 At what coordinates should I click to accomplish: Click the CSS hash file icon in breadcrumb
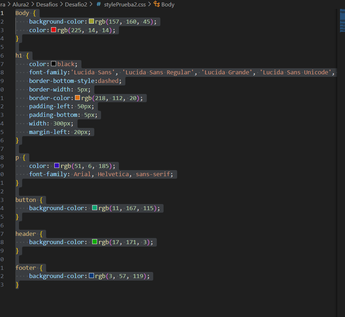tap(99, 4)
